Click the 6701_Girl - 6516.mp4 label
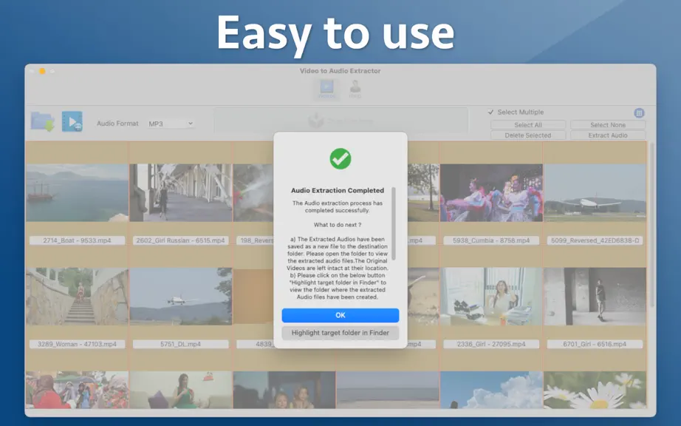681x426 pixels. coord(595,344)
